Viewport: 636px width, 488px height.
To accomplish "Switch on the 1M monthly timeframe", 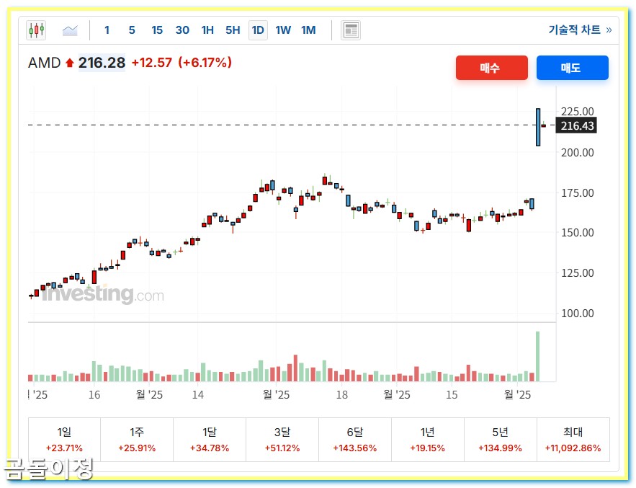I will [x=308, y=30].
